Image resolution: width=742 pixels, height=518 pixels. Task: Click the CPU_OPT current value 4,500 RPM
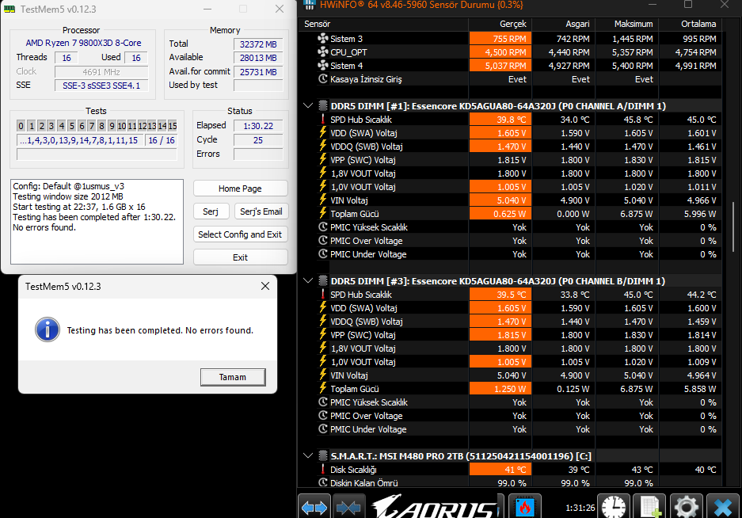(500, 52)
